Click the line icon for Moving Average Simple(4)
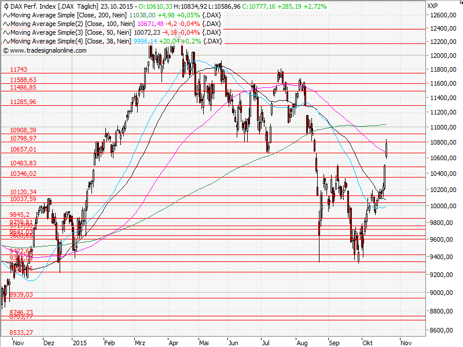463x347 pixels. click(x=6, y=41)
